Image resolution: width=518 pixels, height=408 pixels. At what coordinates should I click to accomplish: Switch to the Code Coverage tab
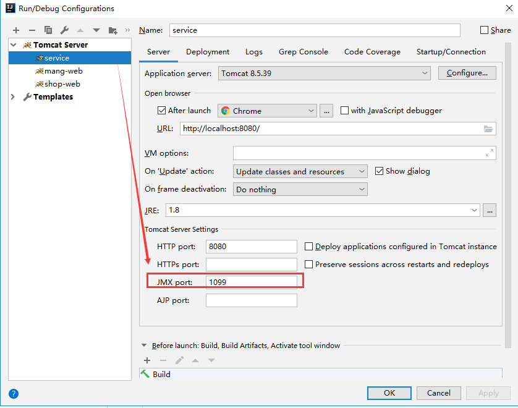click(372, 52)
